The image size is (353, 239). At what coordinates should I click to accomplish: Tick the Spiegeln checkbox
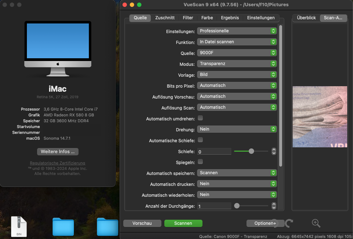tap(200, 162)
